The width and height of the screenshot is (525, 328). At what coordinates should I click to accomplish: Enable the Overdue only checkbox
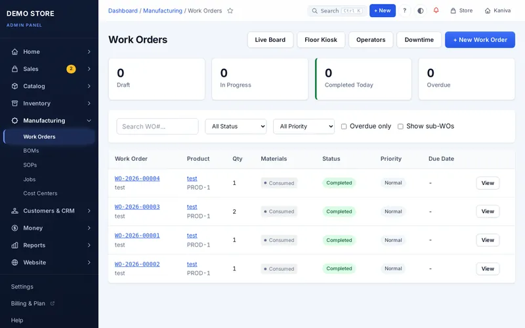pos(344,127)
